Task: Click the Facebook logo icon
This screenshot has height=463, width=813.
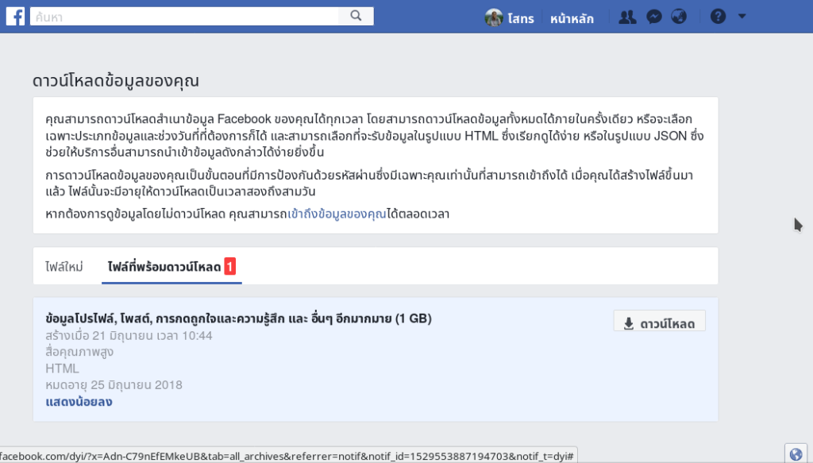Action: tap(16, 17)
